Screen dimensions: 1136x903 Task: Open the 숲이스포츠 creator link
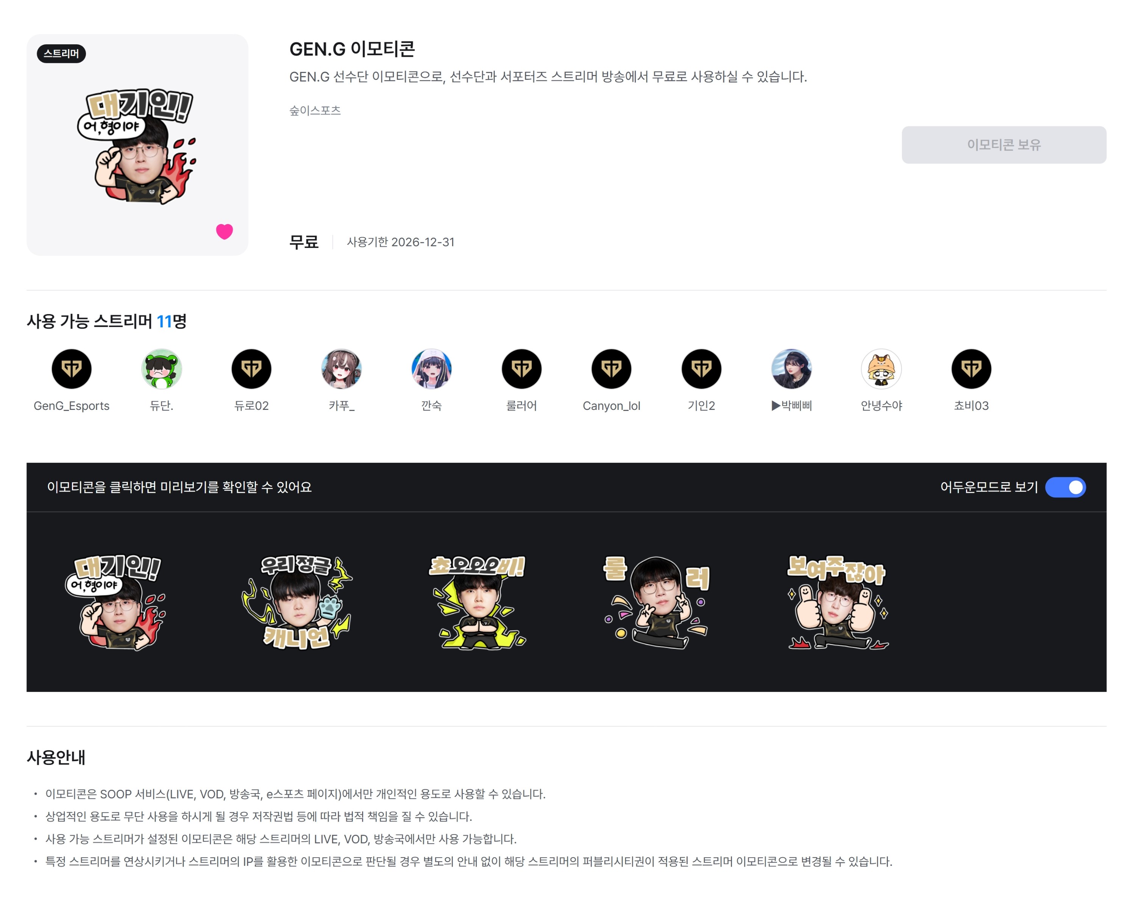tap(315, 111)
